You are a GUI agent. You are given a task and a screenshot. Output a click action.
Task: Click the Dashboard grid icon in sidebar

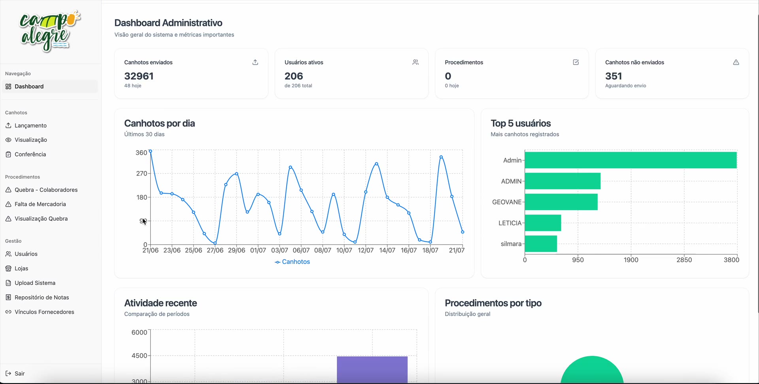[x=8, y=87]
